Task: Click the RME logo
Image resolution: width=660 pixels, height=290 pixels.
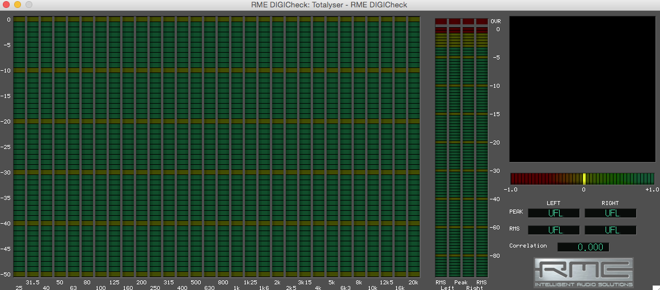Action: pyautogui.click(x=583, y=273)
